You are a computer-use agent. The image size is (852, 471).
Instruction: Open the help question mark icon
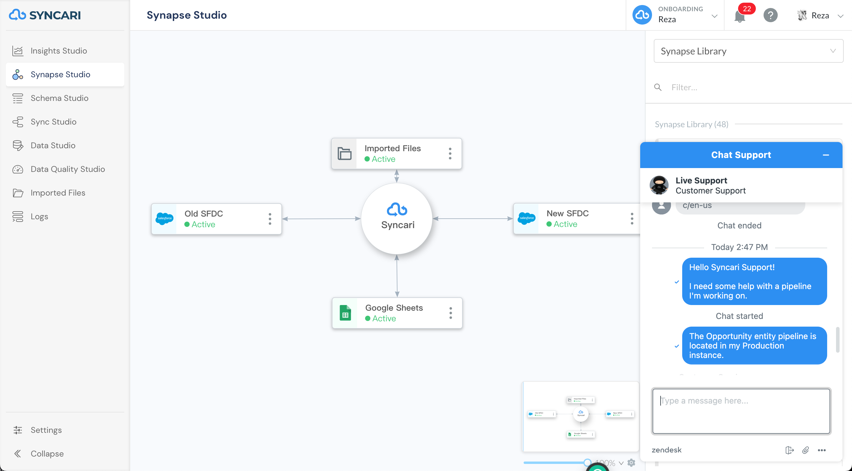pos(770,15)
